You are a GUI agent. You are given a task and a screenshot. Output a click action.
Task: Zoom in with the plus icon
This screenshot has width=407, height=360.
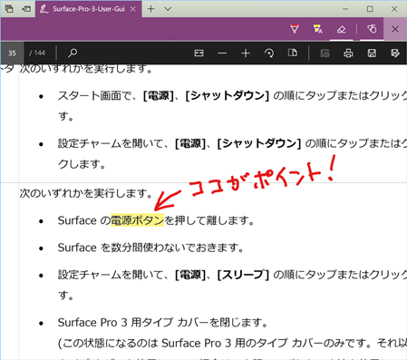(246, 54)
